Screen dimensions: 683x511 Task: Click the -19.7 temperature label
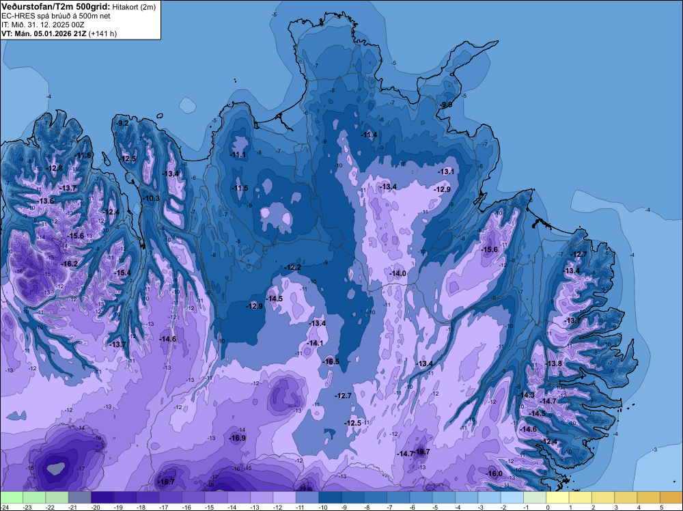point(422,452)
